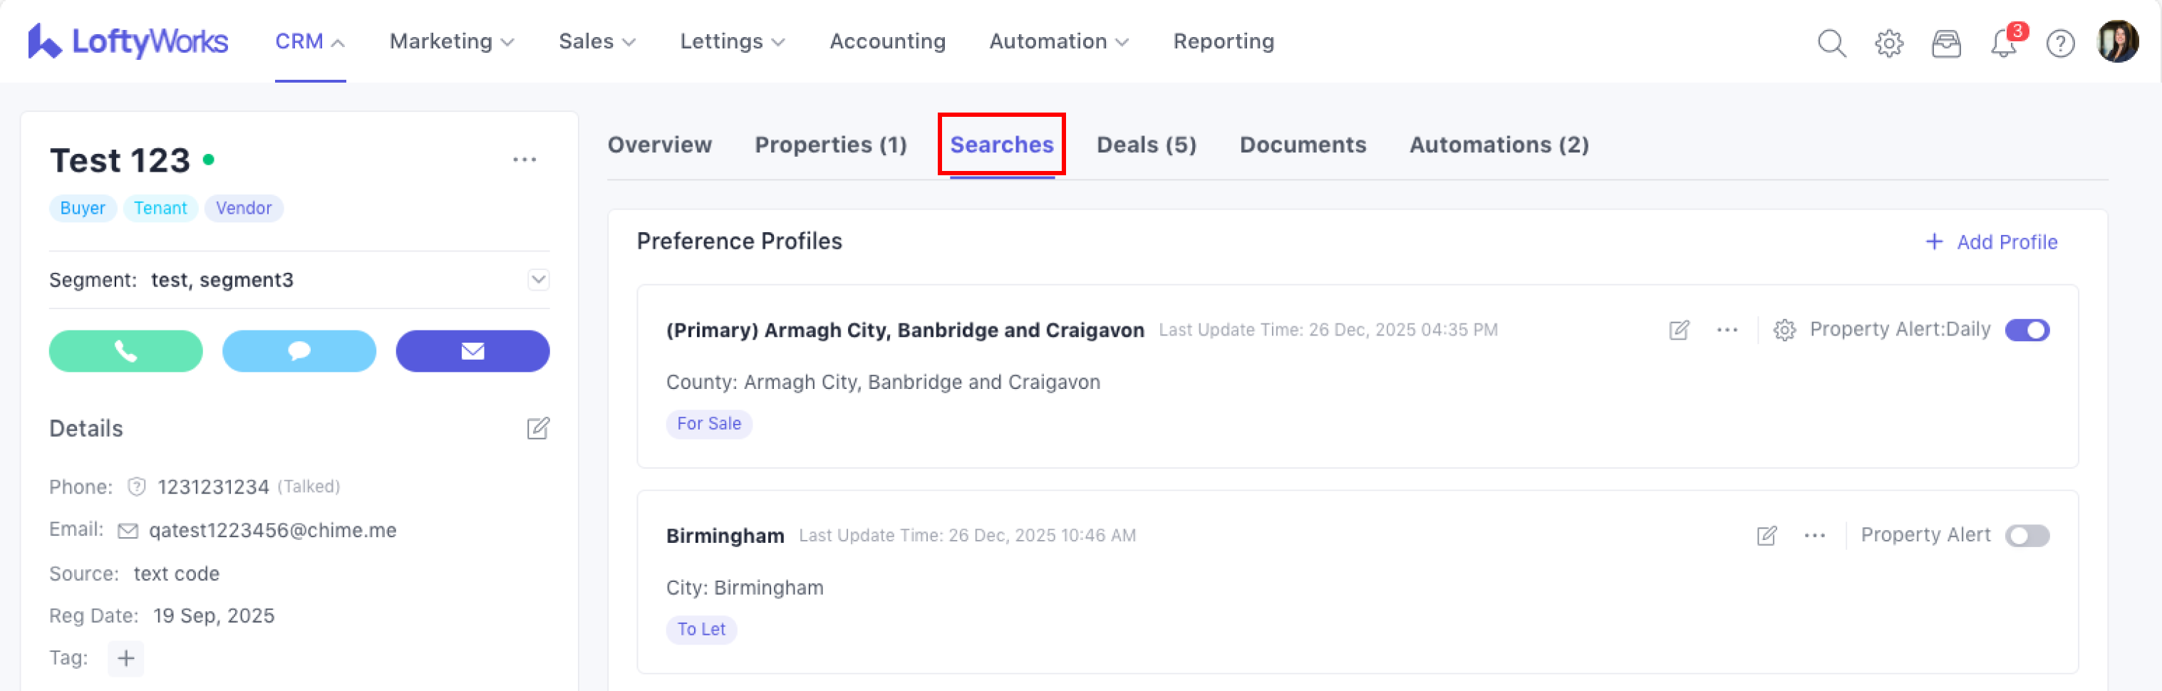2162x691 pixels.
Task: Open the Marketing menu dropdown
Action: pos(452,41)
